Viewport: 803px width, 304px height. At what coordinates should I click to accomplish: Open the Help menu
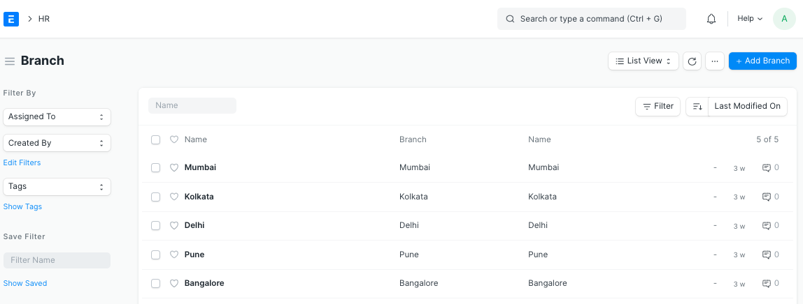click(x=750, y=19)
